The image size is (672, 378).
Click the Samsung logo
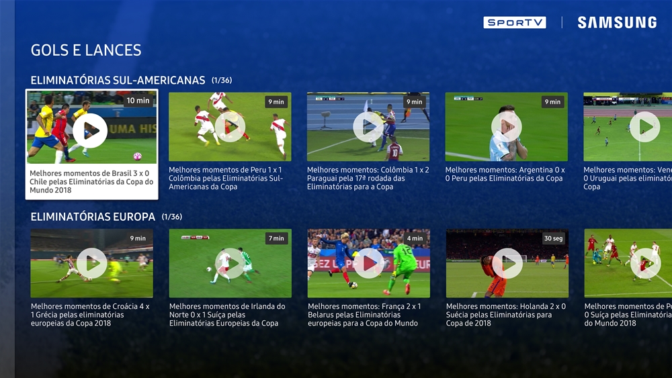(617, 22)
